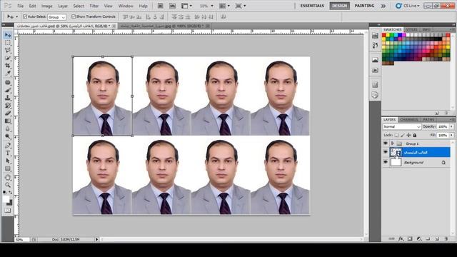The image size is (457, 257).
Task: Select the Brush tool
Action: [8, 90]
